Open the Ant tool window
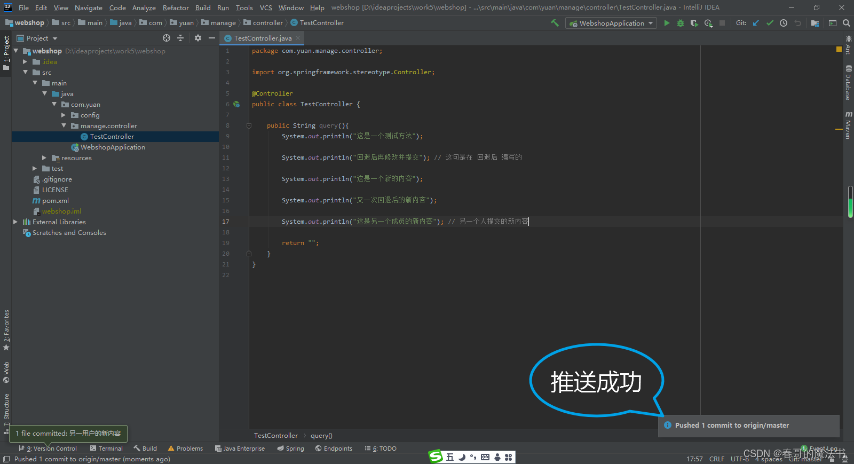 [848, 45]
